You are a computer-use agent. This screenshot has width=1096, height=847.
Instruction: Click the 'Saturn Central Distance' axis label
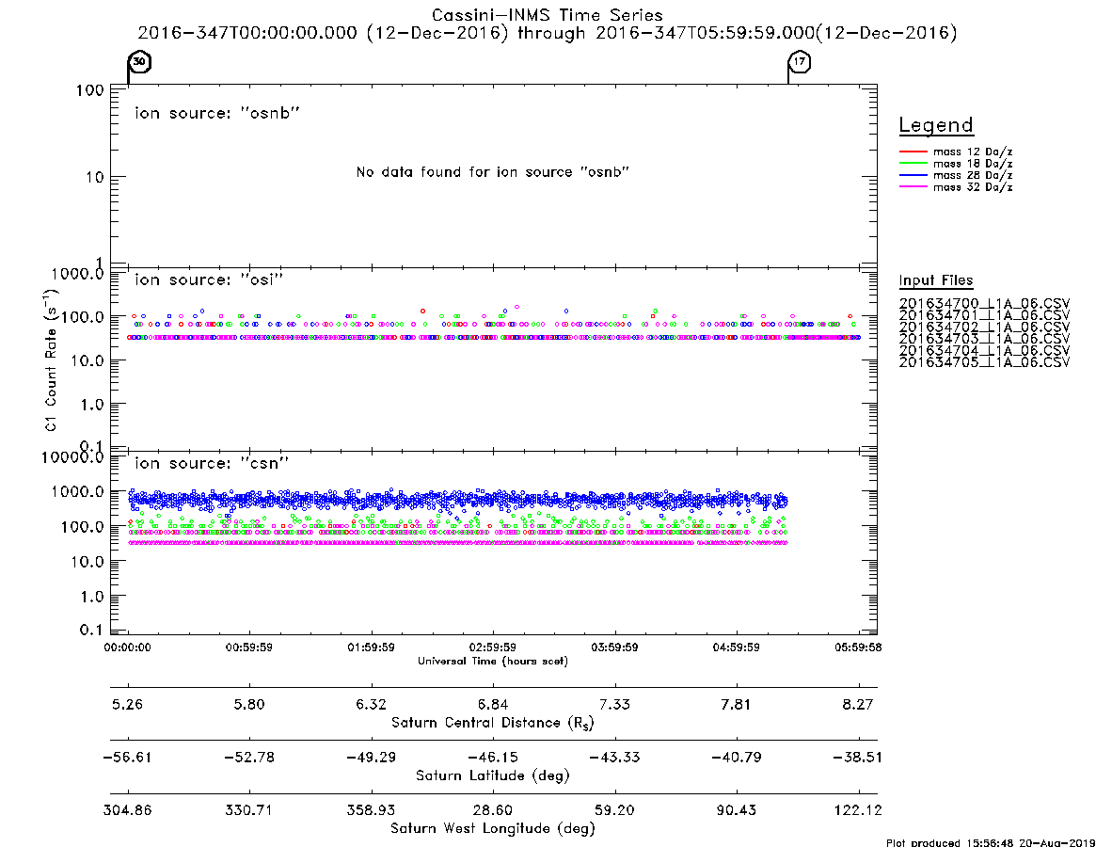pyautogui.click(x=493, y=723)
